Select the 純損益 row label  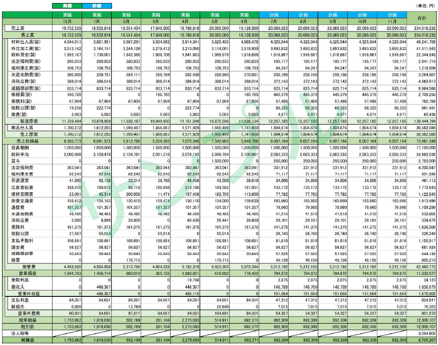click(28, 340)
